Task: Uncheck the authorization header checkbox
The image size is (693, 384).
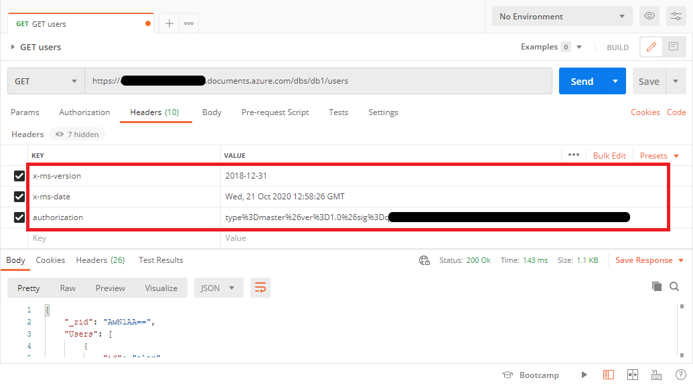Action: click(x=19, y=217)
